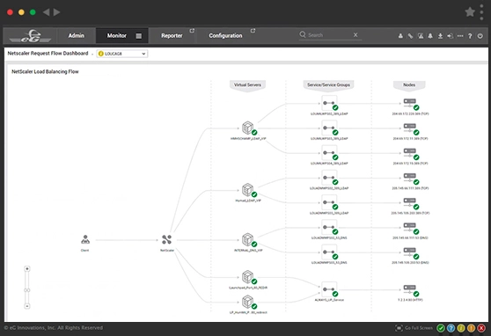Screen dimensions: 491x336
Task: Select the LOUADWWPS02_53_DNS service icon
Action: click(x=329, y=227)
